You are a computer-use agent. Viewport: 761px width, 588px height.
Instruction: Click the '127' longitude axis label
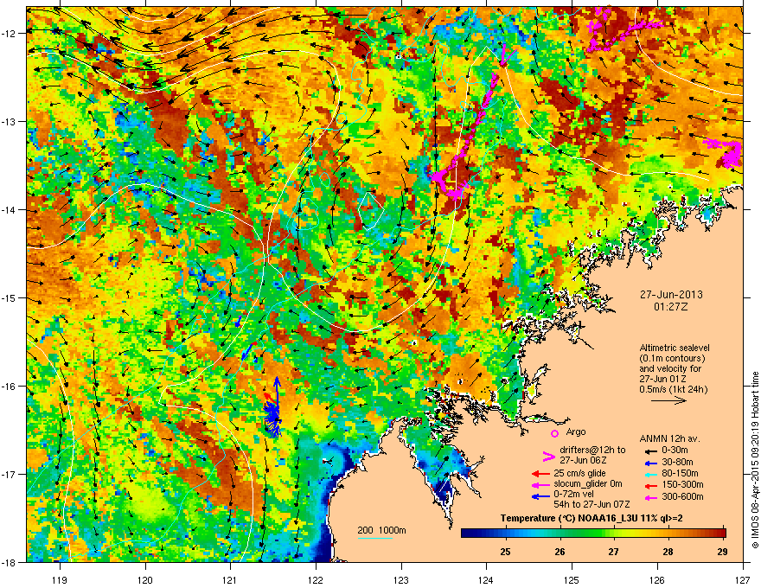[x=743, y=579]
